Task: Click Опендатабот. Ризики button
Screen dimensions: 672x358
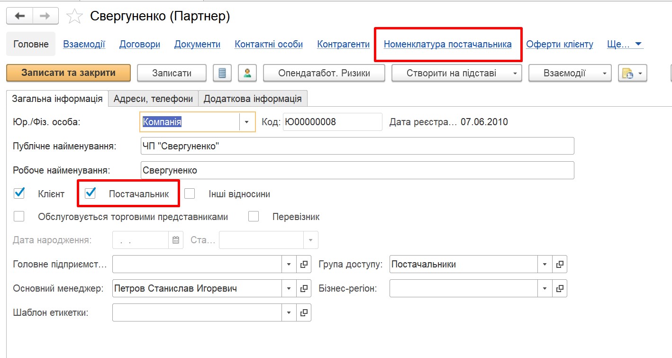Action: click(324, 73)
